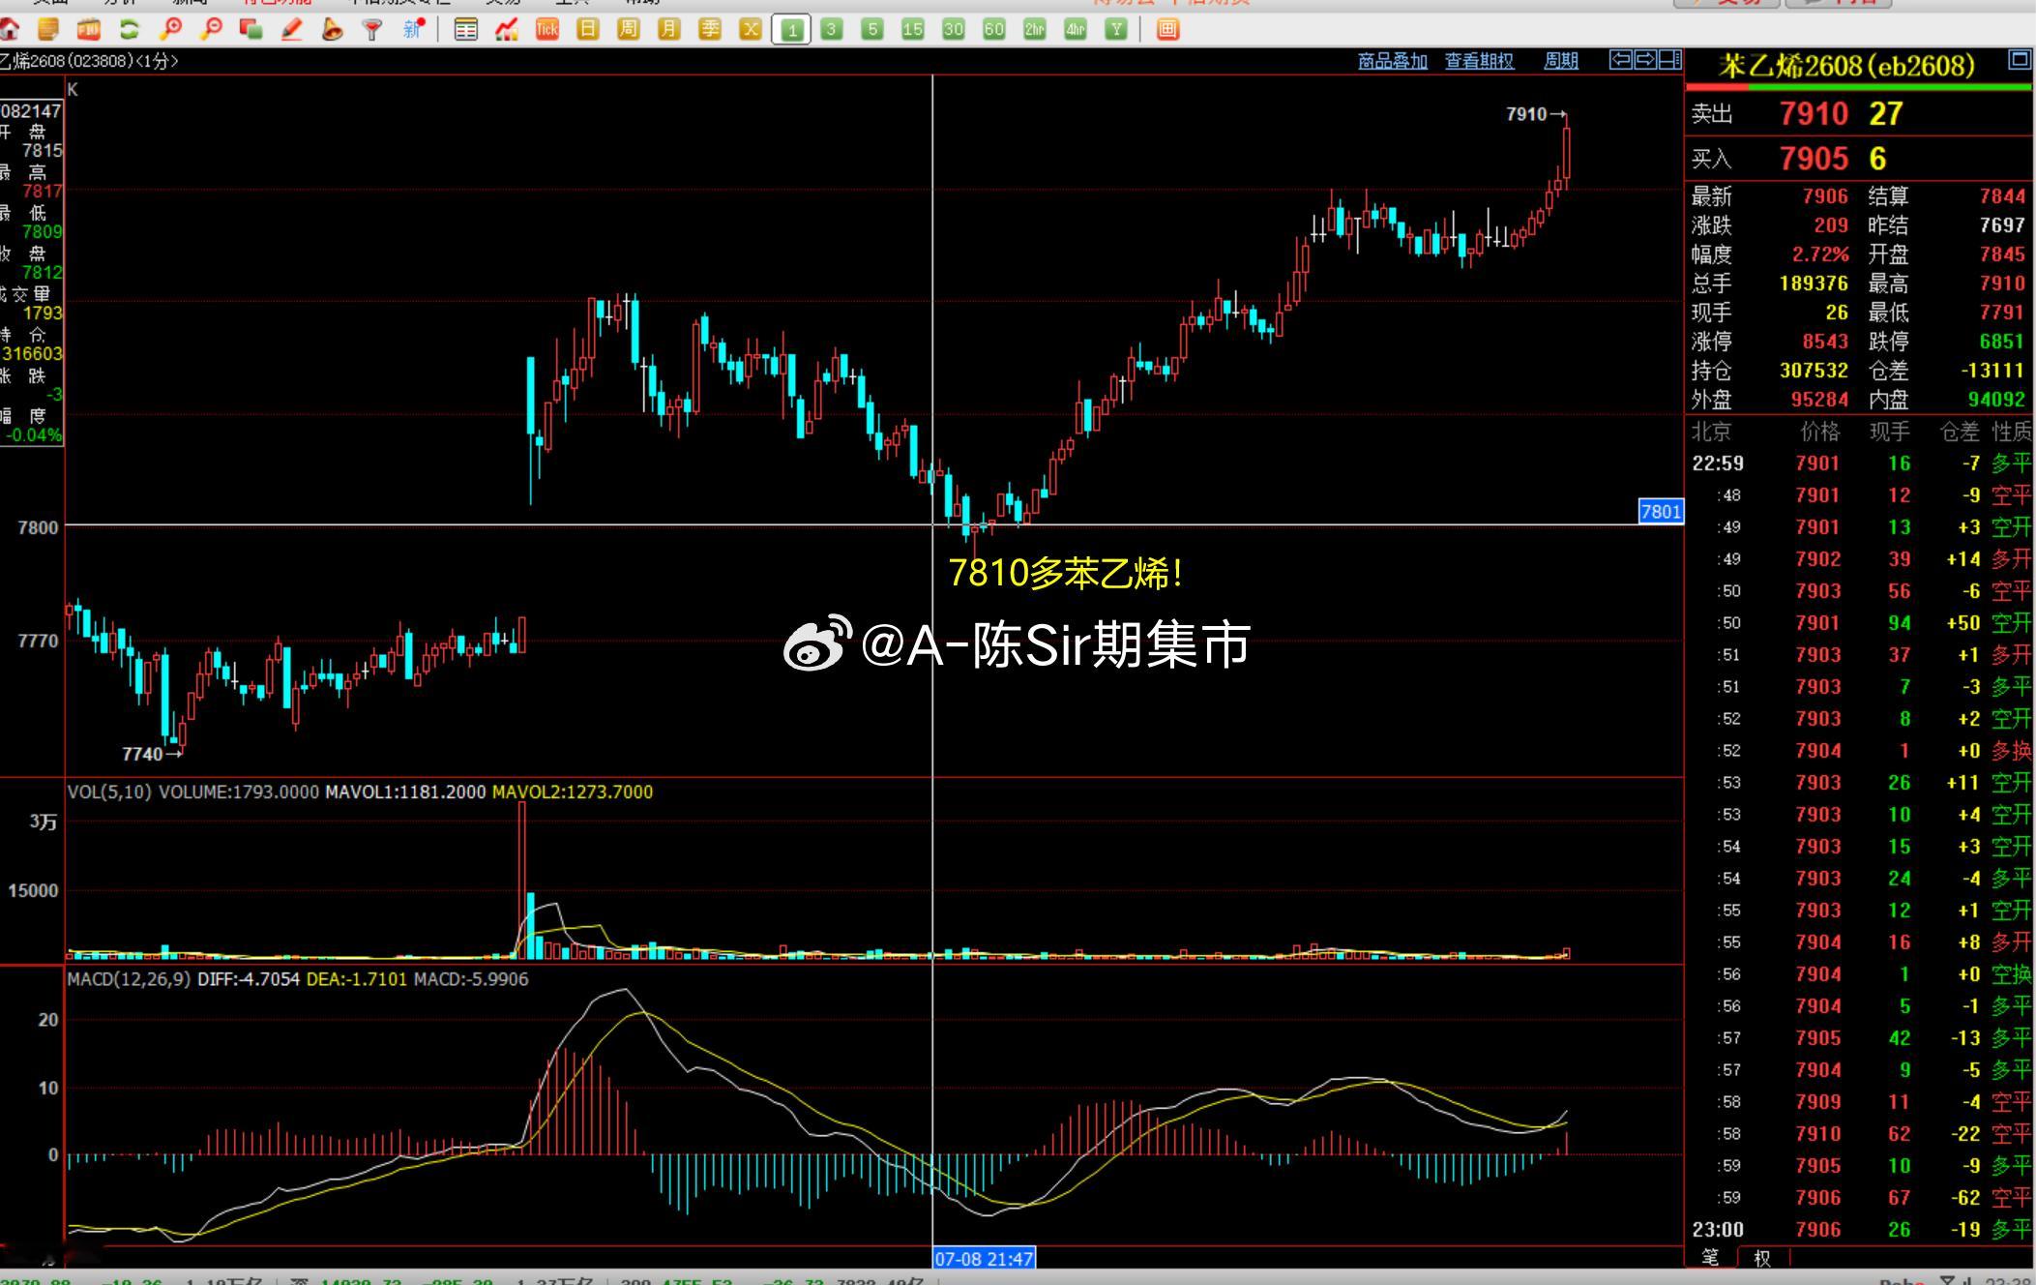Maximize the quote panel via square icon
Image resolution: width=2036 pixels, height=1285 pixels.
(2020, 60)
